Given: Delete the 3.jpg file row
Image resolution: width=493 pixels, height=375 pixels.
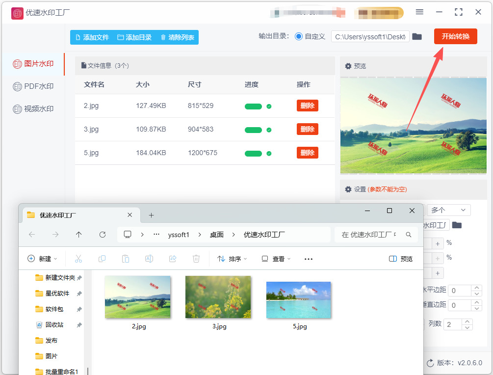Looking at the screenshot, I should click(307, 129).
